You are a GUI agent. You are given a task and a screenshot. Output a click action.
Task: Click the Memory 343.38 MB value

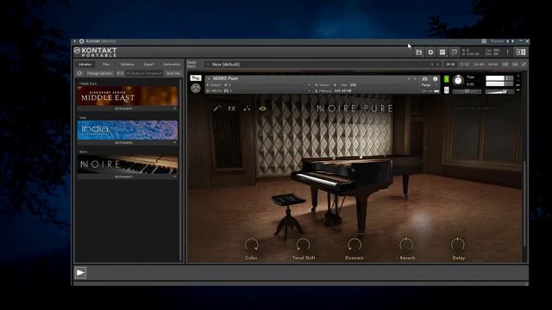point(342,91)
